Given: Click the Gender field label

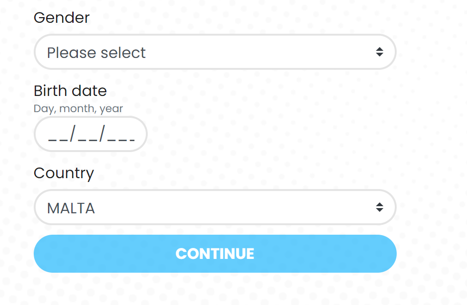Looking at the screenshot, I should point(62,18).
